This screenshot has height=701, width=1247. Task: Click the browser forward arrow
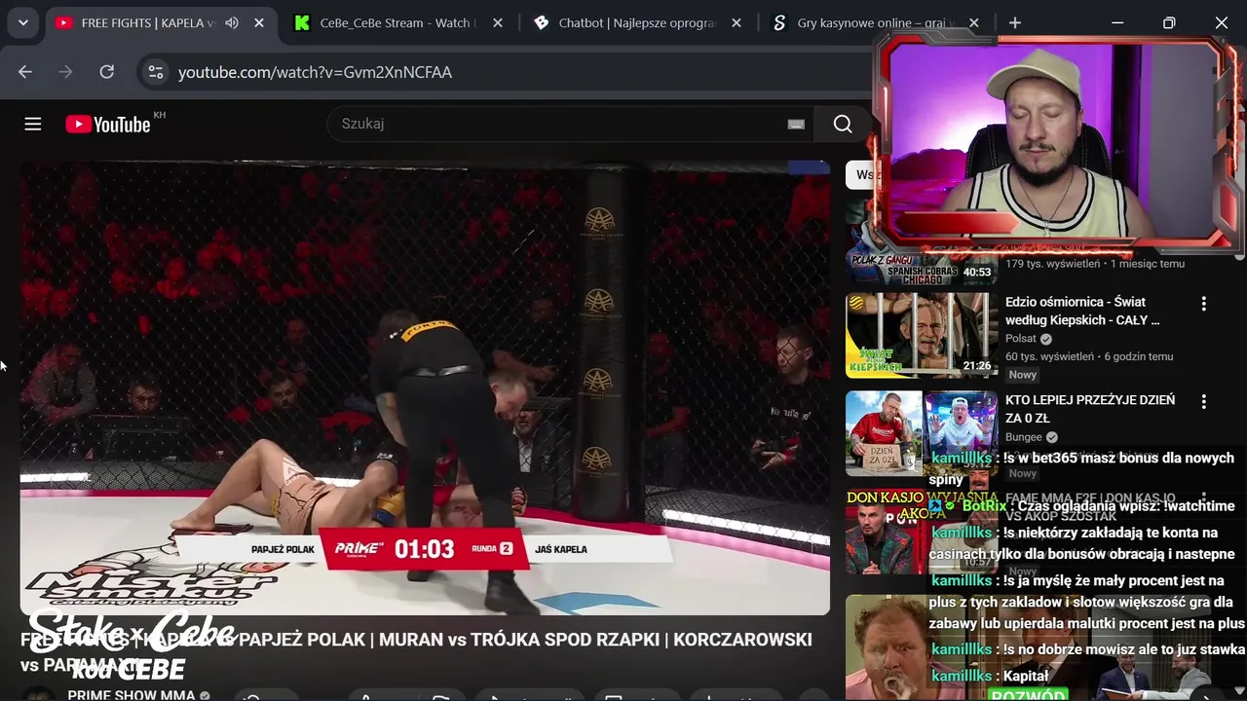66,72
